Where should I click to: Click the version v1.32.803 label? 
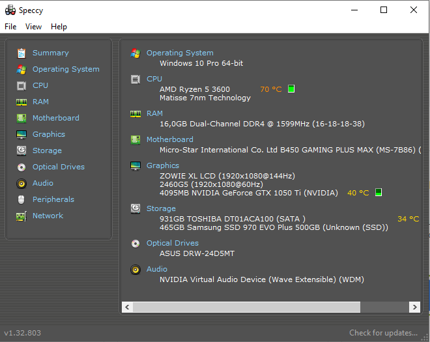point(23,333)
